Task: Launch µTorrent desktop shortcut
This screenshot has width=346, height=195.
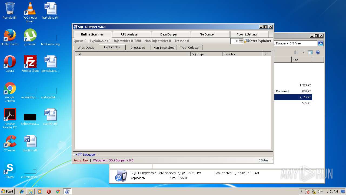Action: click(x=30, y=37)
